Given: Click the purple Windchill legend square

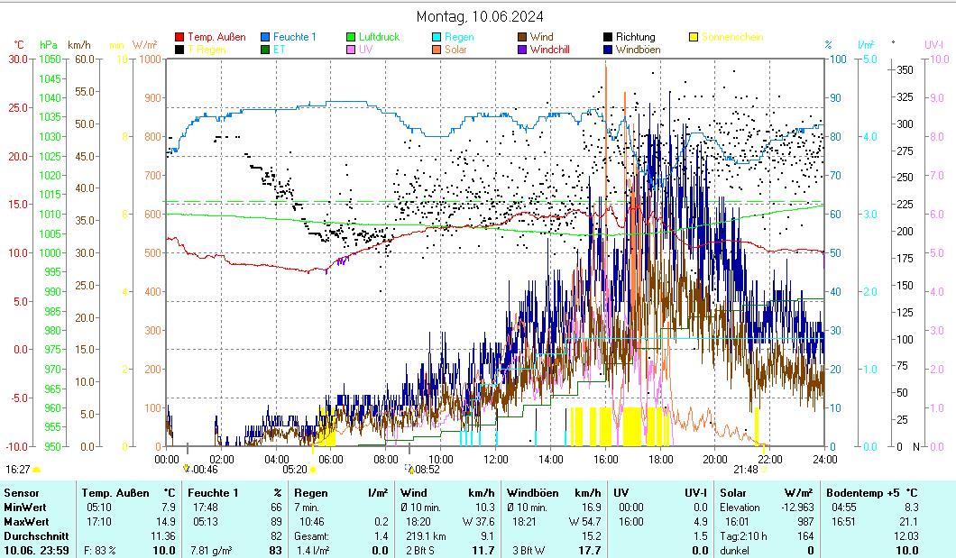Looking at the screenshot, I should click(522, 50).
